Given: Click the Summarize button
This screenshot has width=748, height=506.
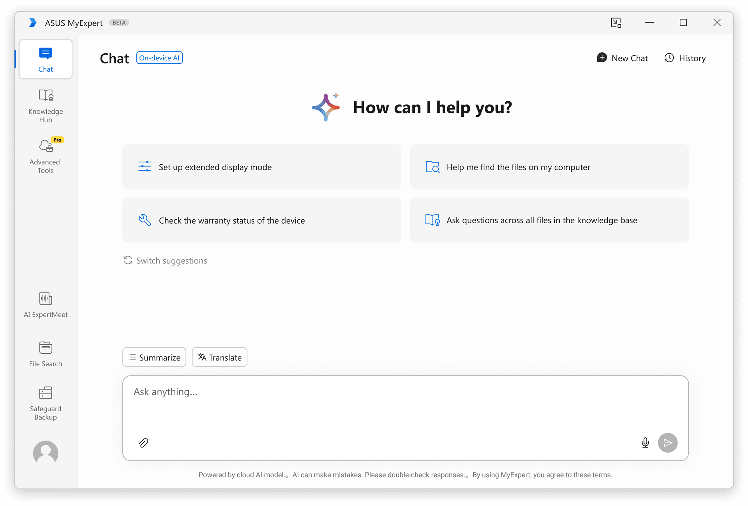Looking at the screenshot, I should coord(154,357).
